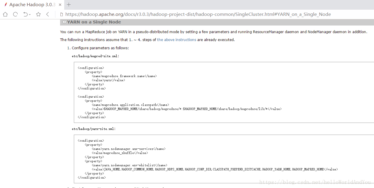Click the undo/restore closed page icon
374x188 pixels.
25,14
